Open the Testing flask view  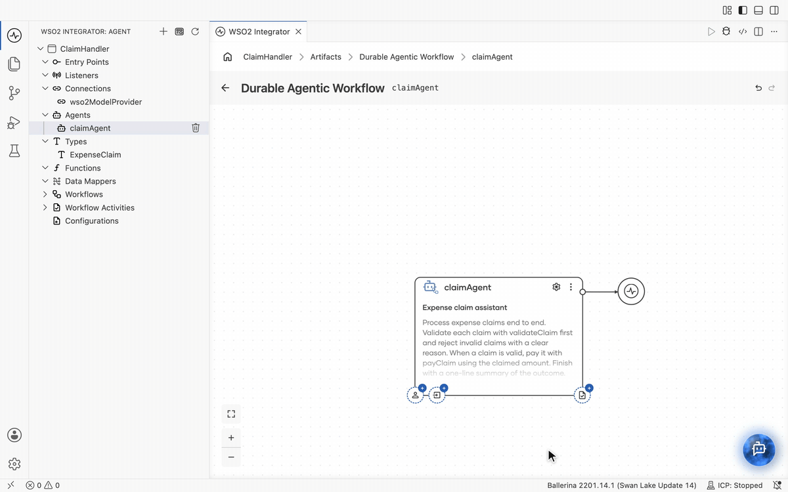[x=14, y=151]
